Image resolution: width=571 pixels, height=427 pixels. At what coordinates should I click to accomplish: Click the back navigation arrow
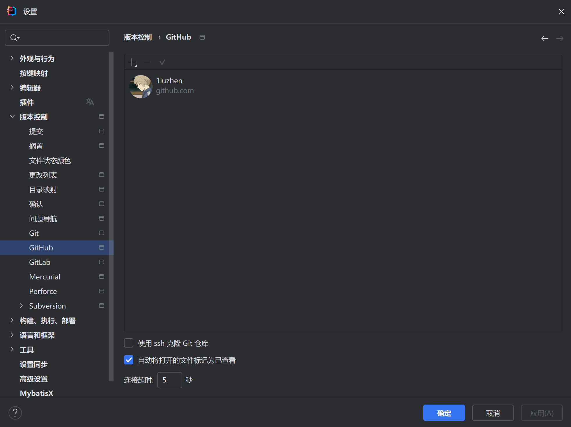pos(545,38)
